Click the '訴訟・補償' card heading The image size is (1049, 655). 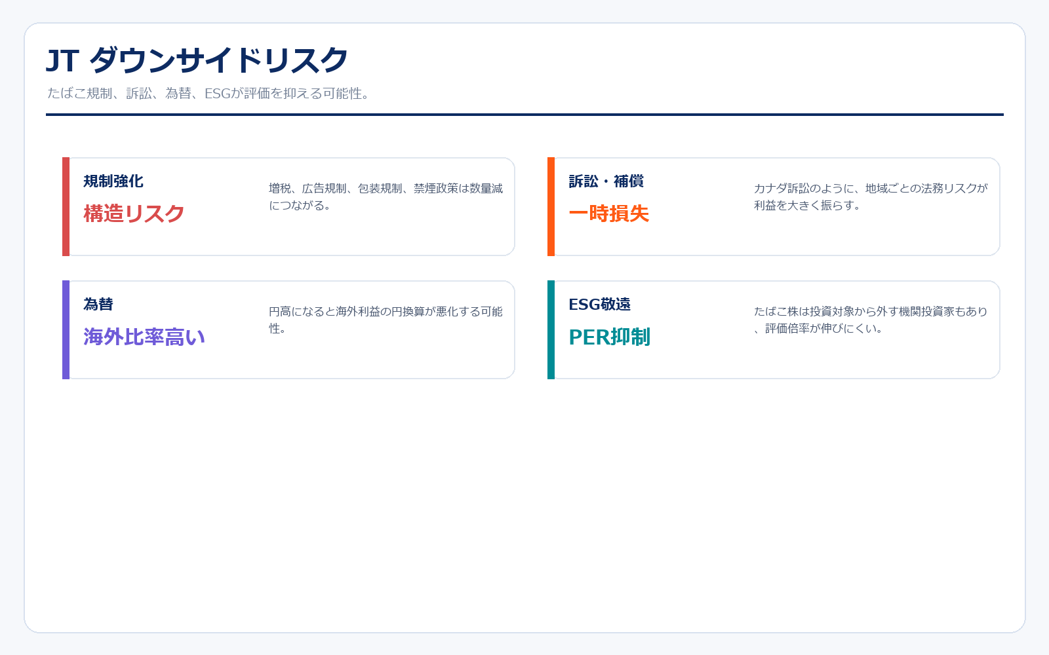(x=606, y=181)
